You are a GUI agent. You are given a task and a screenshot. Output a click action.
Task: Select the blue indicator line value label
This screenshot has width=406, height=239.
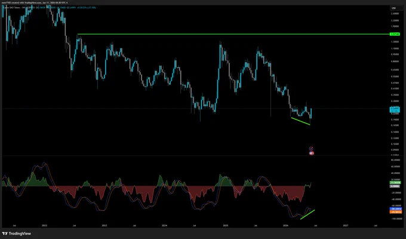click(396, 209)
